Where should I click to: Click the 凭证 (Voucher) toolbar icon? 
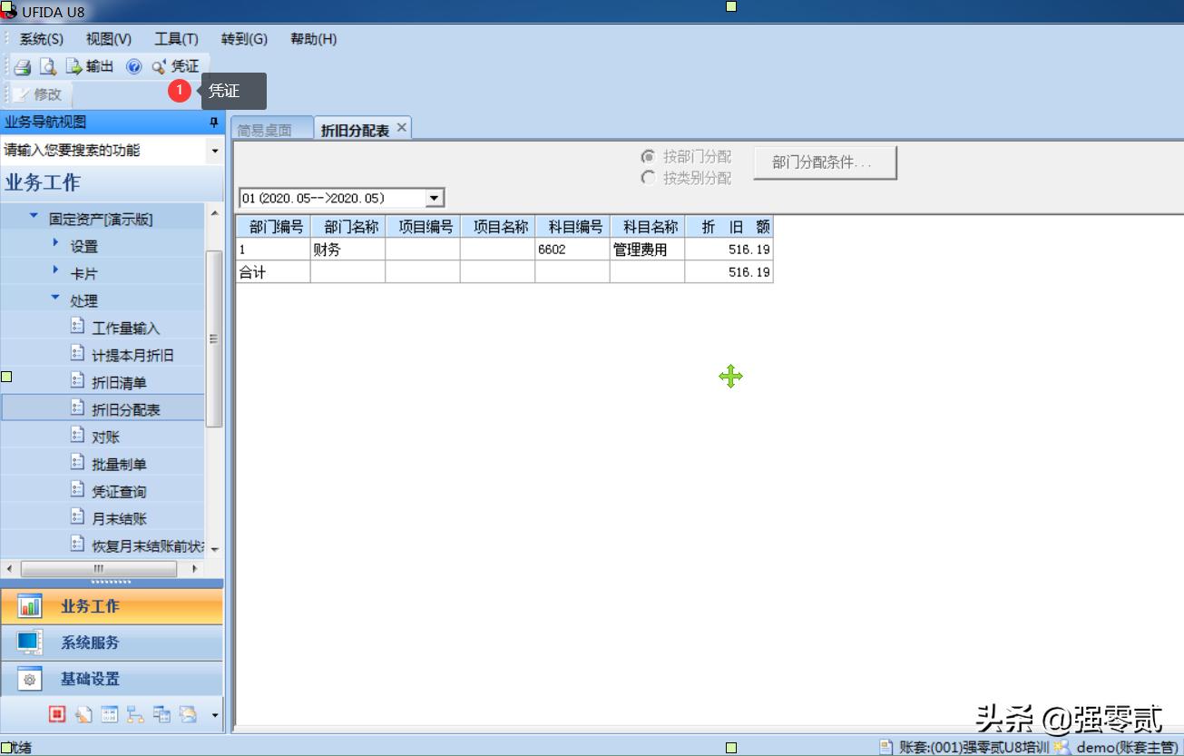coord(172,65)
